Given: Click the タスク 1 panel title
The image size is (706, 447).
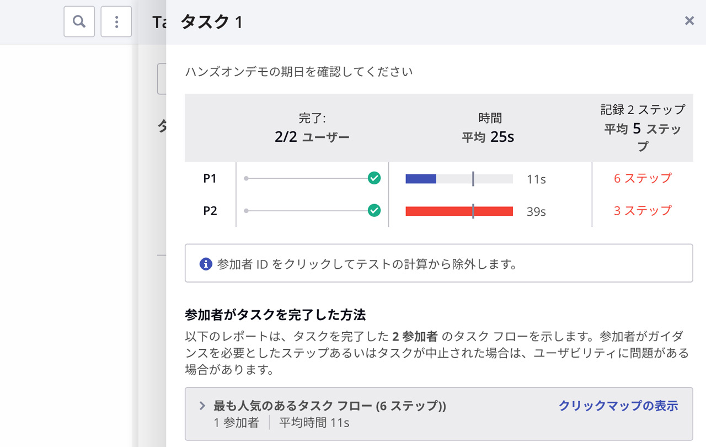Looking at the screenshot, I should (x=212, y=22).
